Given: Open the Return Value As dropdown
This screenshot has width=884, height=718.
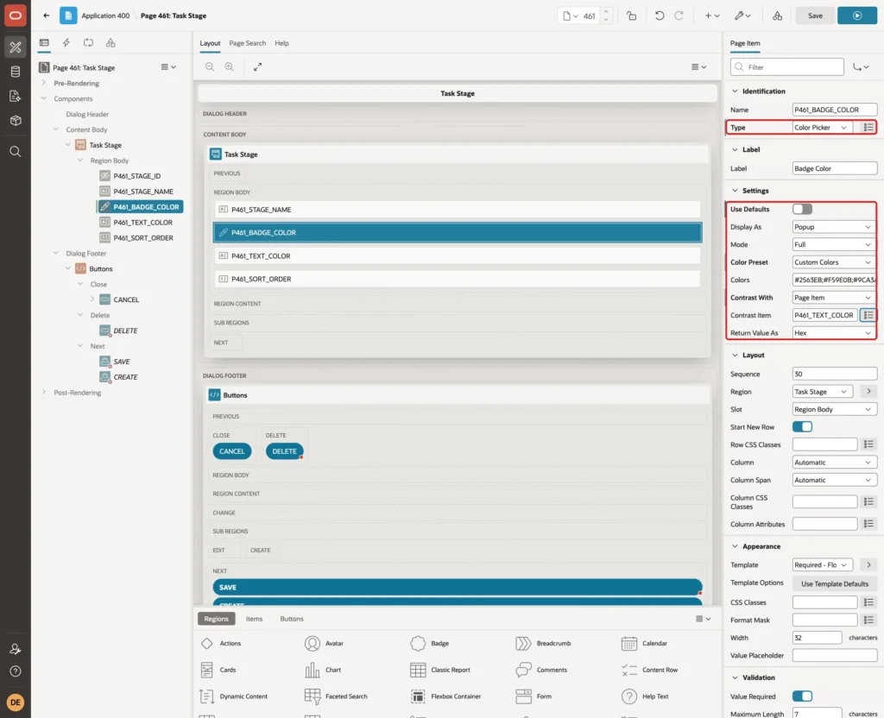Looking at the screenshot, I should click(835, 332).
